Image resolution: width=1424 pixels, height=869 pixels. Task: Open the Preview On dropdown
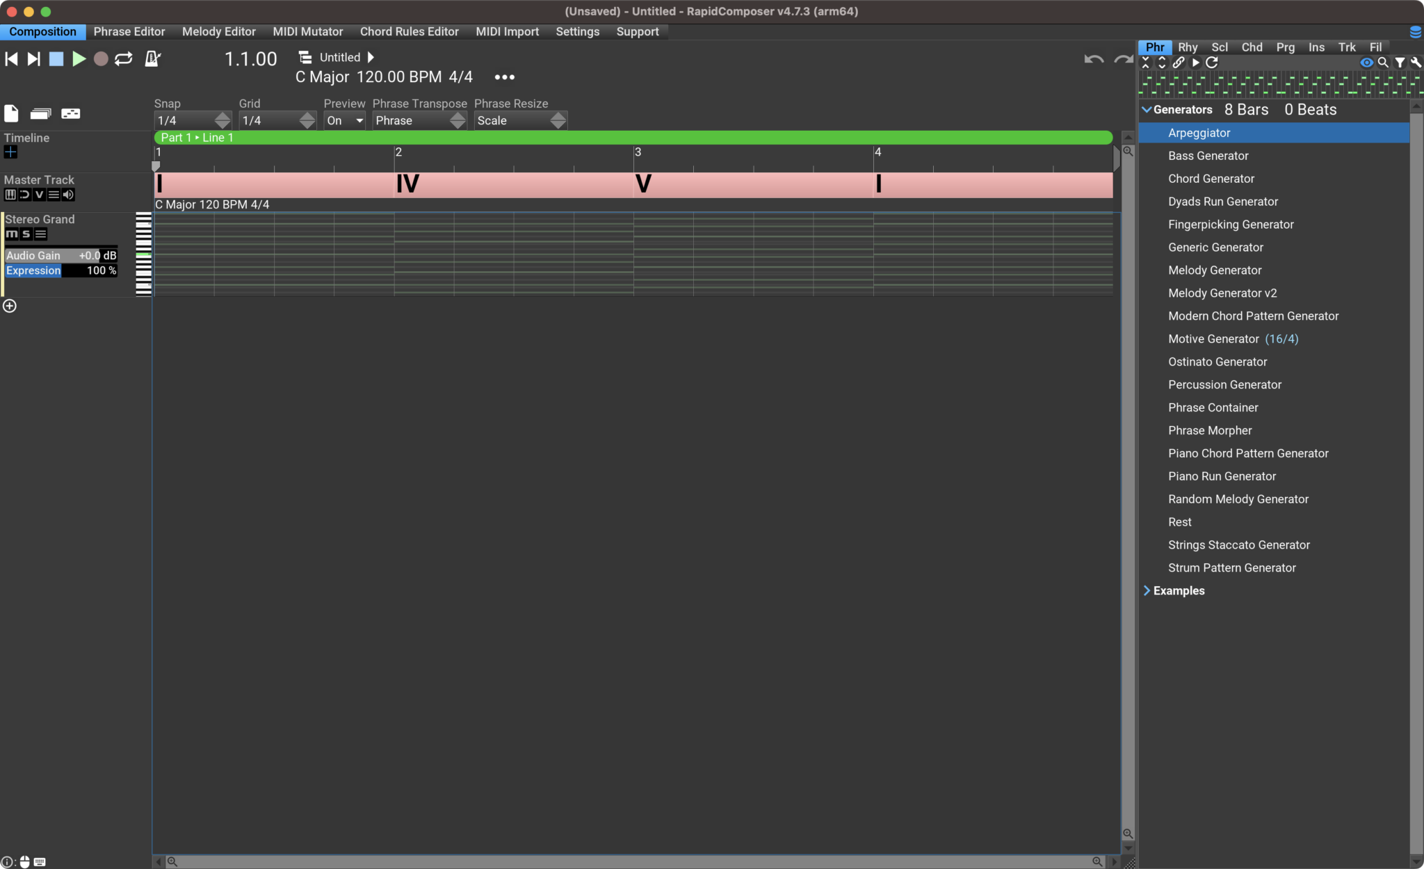[345, 120]
